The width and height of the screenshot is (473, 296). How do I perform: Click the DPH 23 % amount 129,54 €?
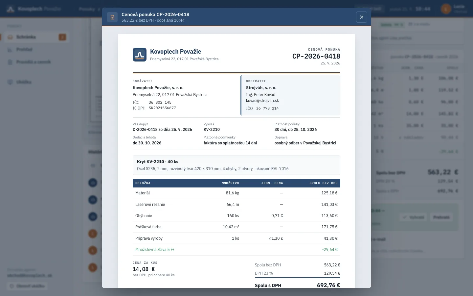pyautogui.click(x=332, y=273)
